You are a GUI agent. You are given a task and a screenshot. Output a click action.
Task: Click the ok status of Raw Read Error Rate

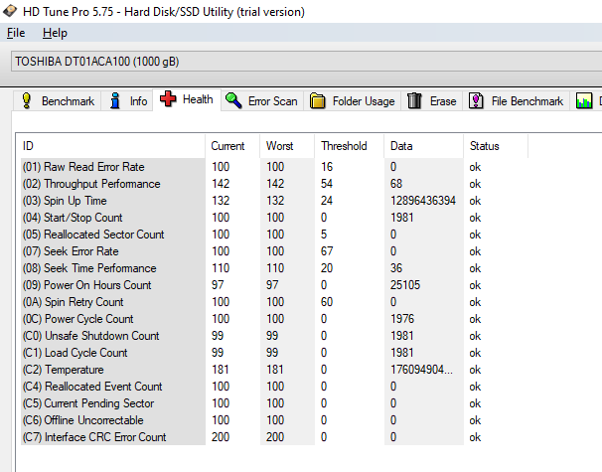[475, 167]
